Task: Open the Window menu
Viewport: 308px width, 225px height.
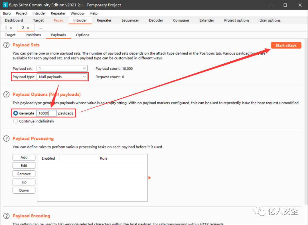Action: click(x=77, y=13)
